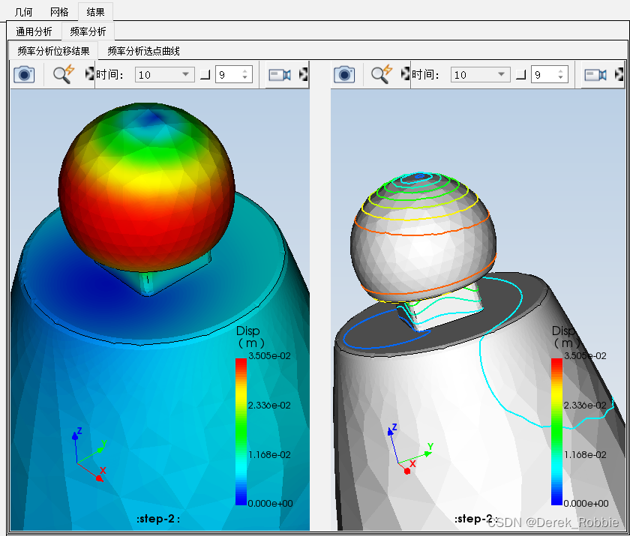The image size is (630, 536).
Task: Expand the right toolbar overflow after camcorder
Action: coord(619,74)
